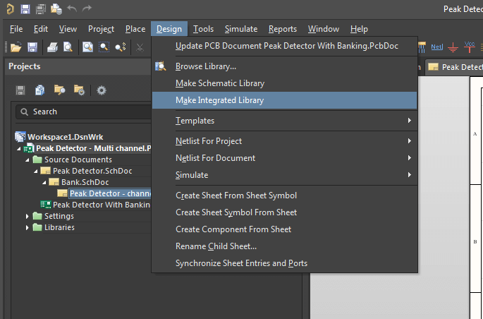Click the Print icon in the toolbar
Viewport: 483px width, 319px height.
coord(52,47)
